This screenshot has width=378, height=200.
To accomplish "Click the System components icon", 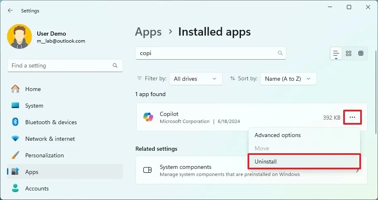I will (x=147, y=170).
